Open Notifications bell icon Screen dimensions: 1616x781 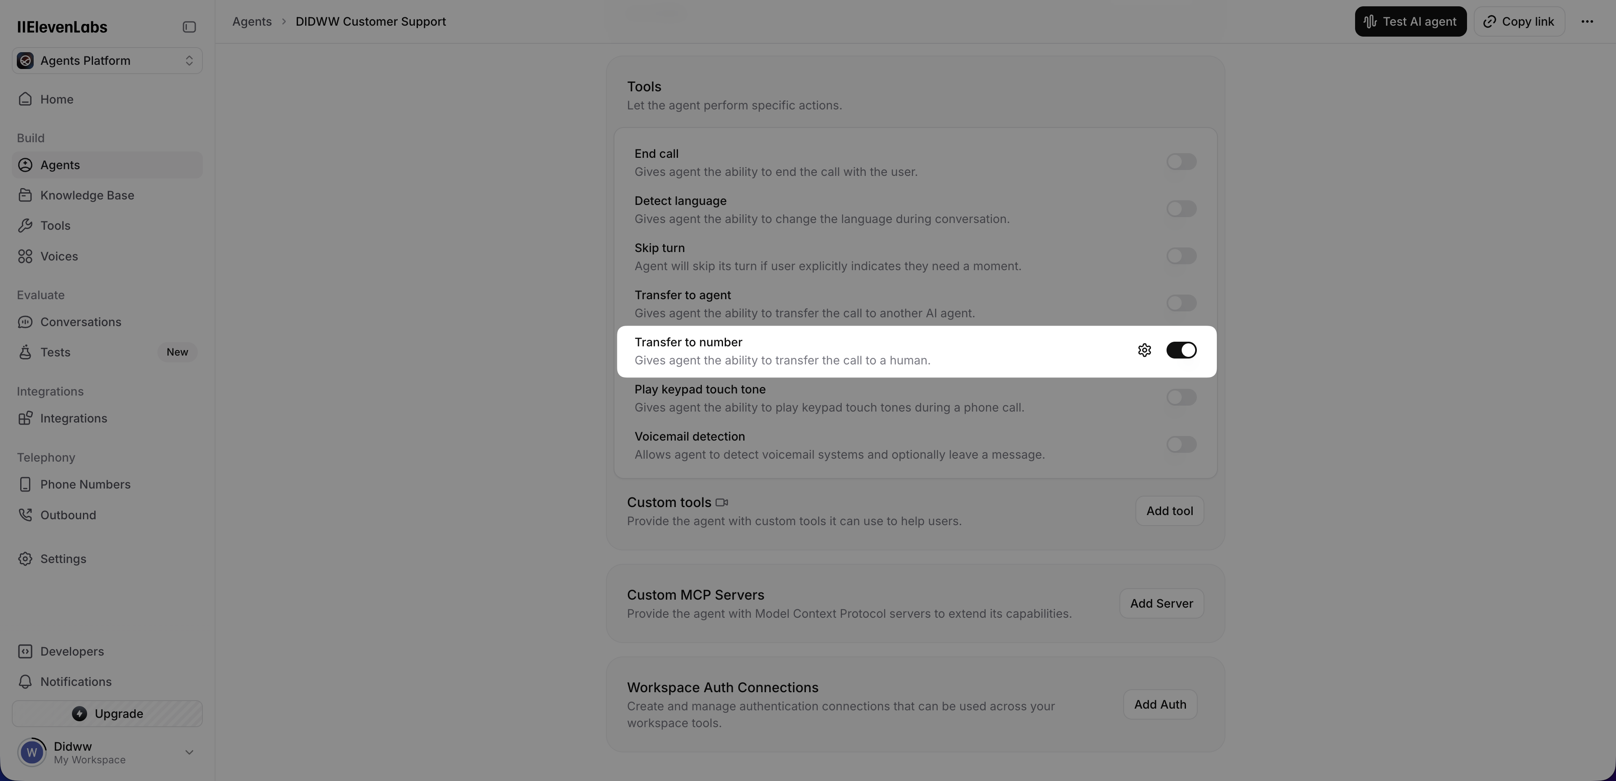25,682
